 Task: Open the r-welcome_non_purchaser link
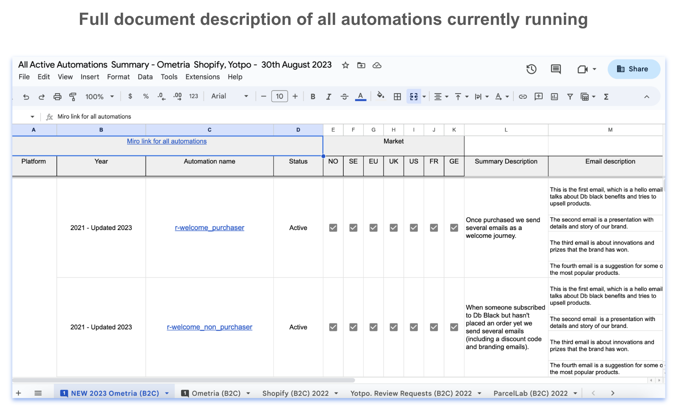tap(209, 327)
